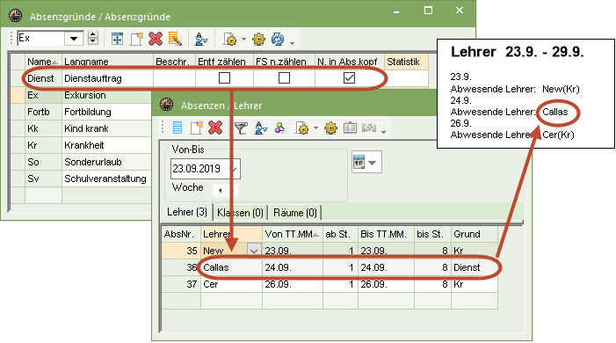
Task: Open page setup icon in Absenzgründe toolbar
Action: [x=230, y=39]
